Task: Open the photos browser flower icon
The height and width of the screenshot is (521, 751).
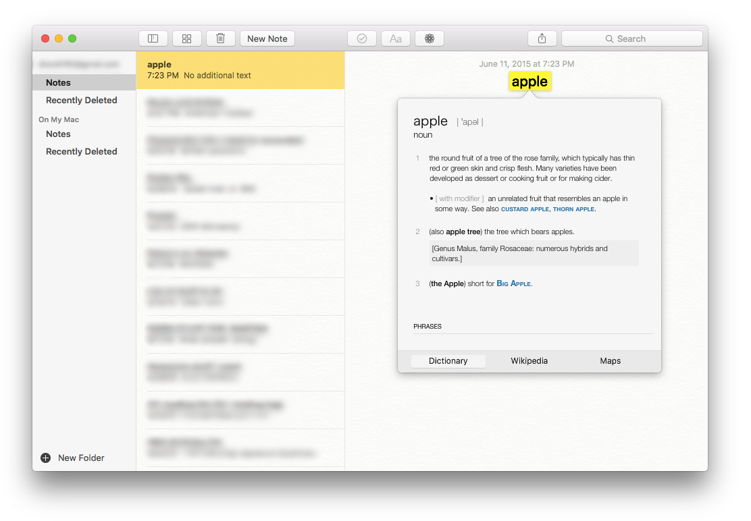Action: point(429,38)
